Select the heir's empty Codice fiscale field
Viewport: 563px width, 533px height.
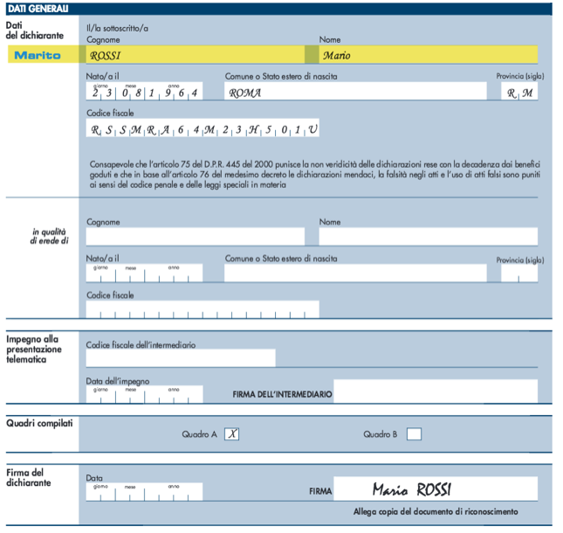pos(203,309)
